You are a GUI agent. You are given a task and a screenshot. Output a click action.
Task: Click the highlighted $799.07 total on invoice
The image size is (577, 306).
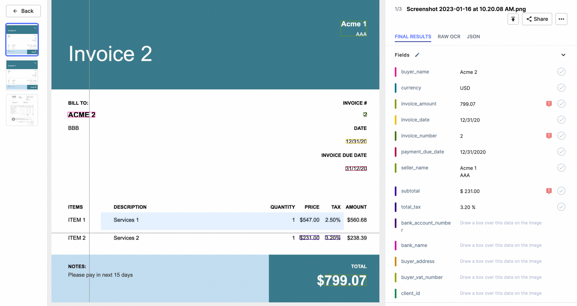[345, 280]
